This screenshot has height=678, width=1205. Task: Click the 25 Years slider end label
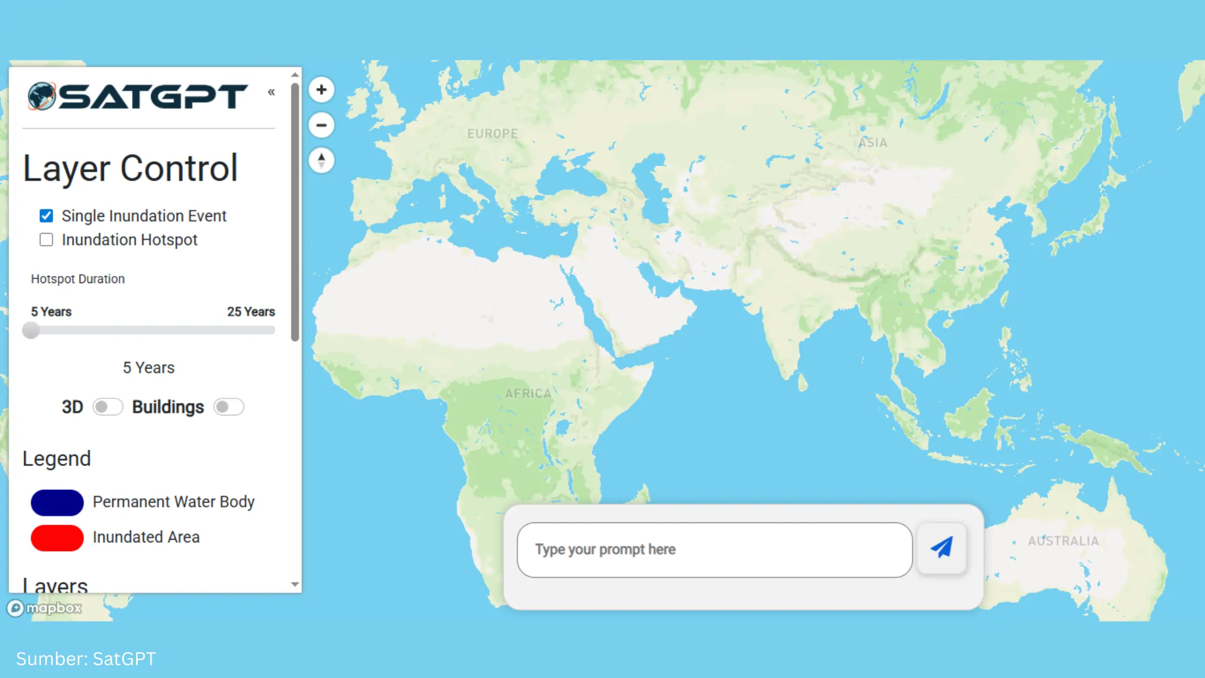(251, 312)
